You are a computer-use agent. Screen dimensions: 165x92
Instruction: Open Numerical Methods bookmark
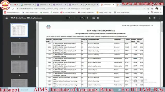86,13
